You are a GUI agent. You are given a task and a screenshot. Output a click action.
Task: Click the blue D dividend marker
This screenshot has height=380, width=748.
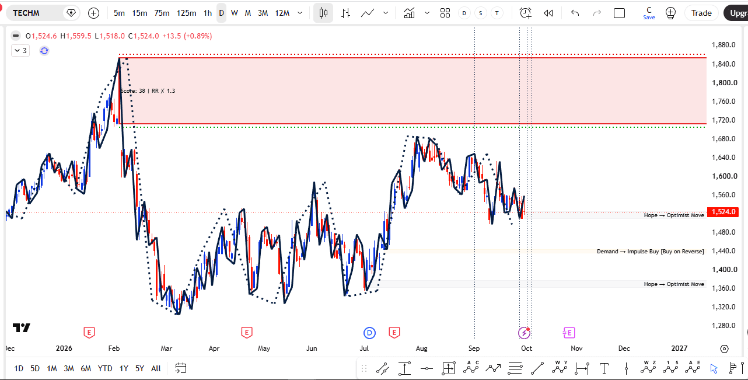[x=369, y=333]
